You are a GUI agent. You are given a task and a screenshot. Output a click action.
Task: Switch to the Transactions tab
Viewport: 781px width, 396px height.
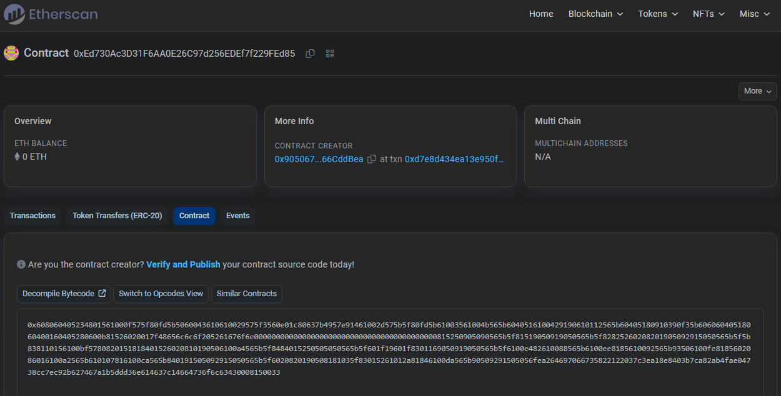click(32, 216)
